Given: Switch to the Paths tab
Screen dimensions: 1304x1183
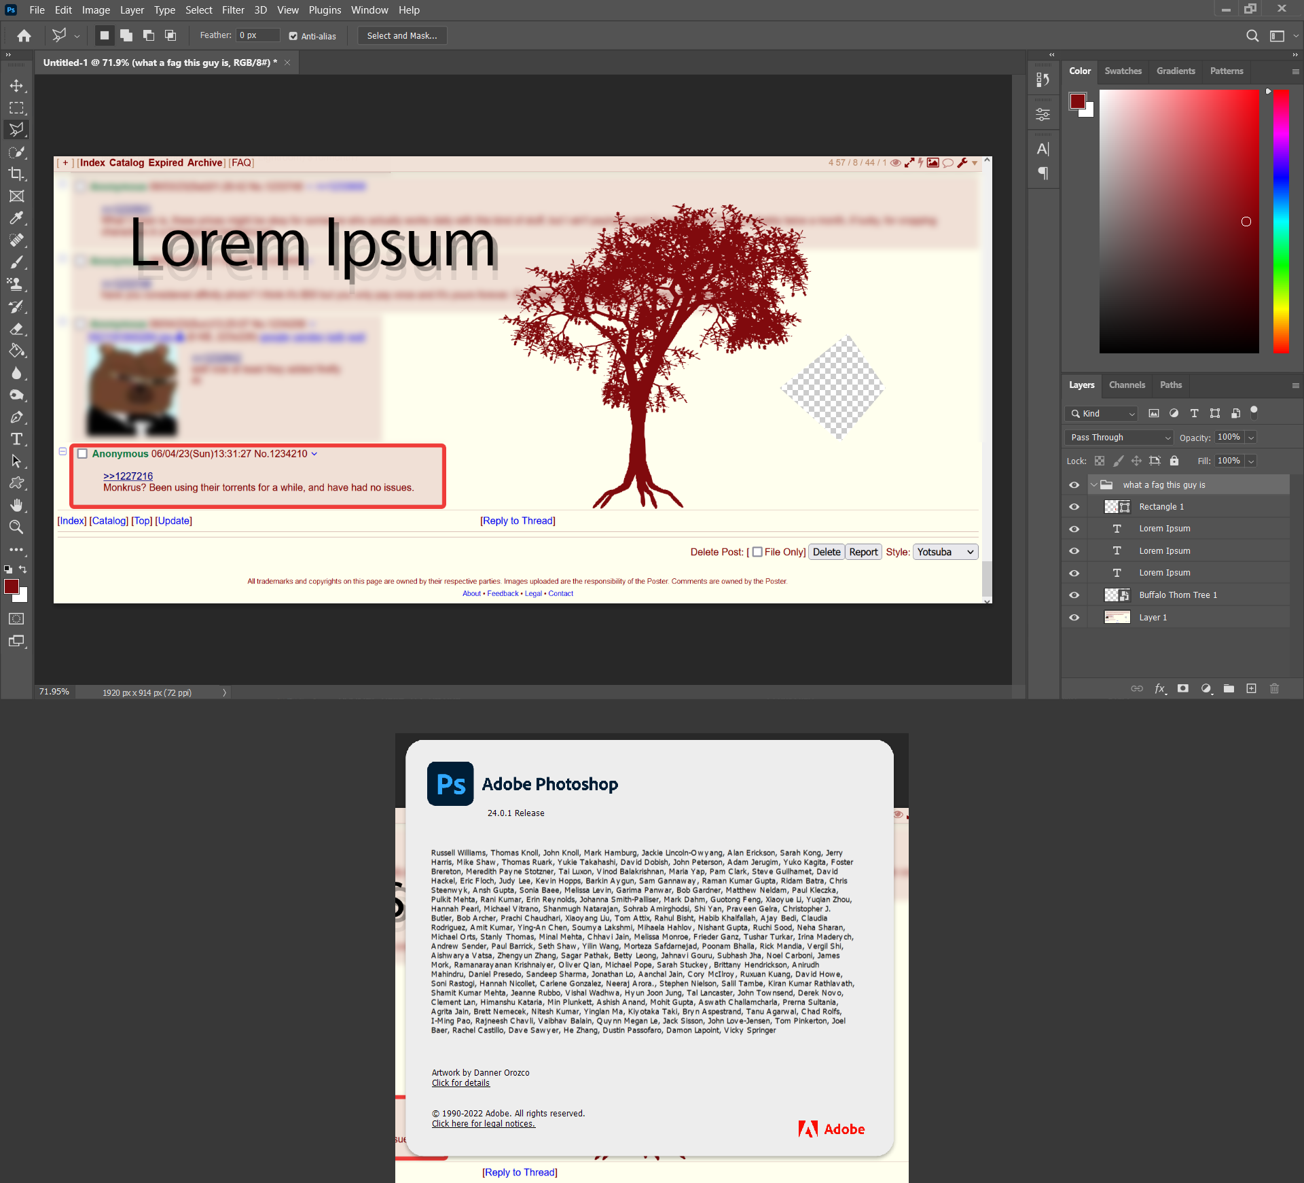Looking at the screenshot, I should [x=1171, y=385].
